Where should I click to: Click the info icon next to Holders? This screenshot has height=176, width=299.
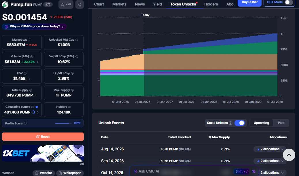coord(69,107)
